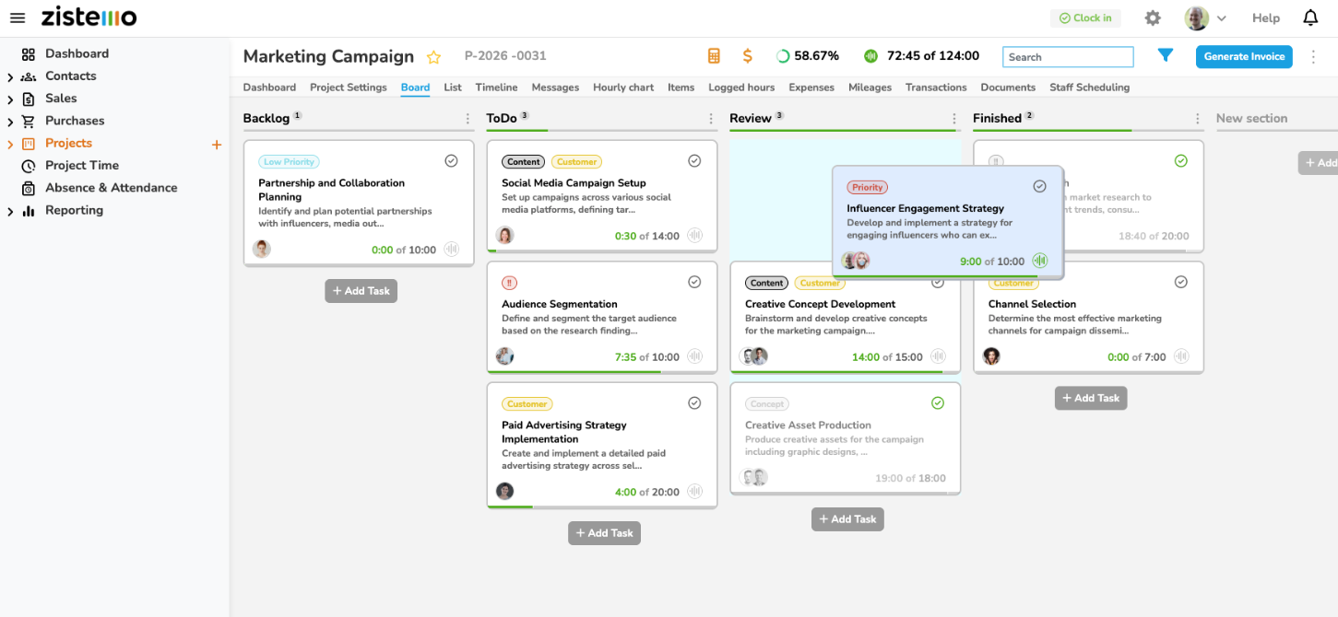Add a task to the Backlog section
Screen dimensions: 1338x617
pyautogui.click(x=361, y=290)
